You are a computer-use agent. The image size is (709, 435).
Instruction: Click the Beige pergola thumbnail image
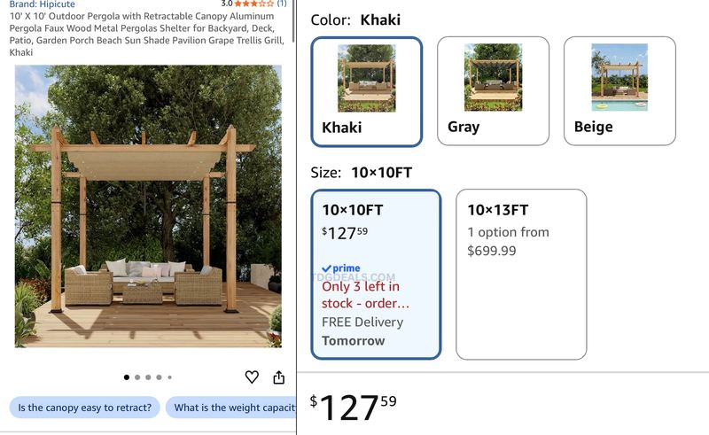(619, 77)
